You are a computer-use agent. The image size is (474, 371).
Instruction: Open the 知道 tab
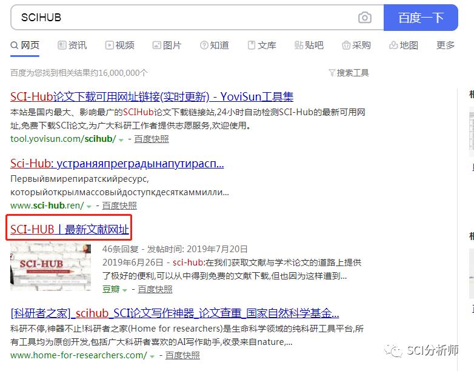pyautogui.click(x=215, y=45)
